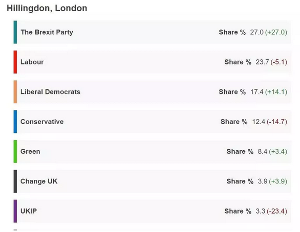The image size is (300, 232).
Task: Click the red Labour color bar
Action: coord(15,62)
